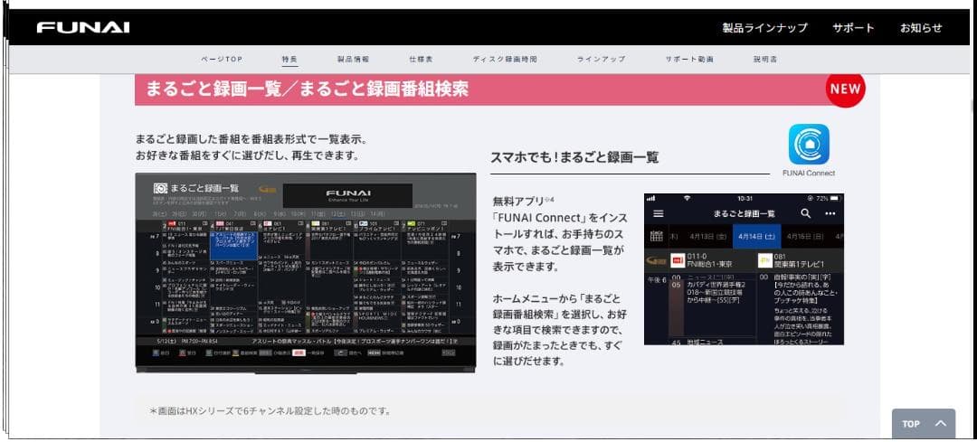The width and height of the screenshot is (977, 442).
Task: Select the highlighted 4月14日 (土) date tab
Action: pyautogui.click(x=756, y=237)
